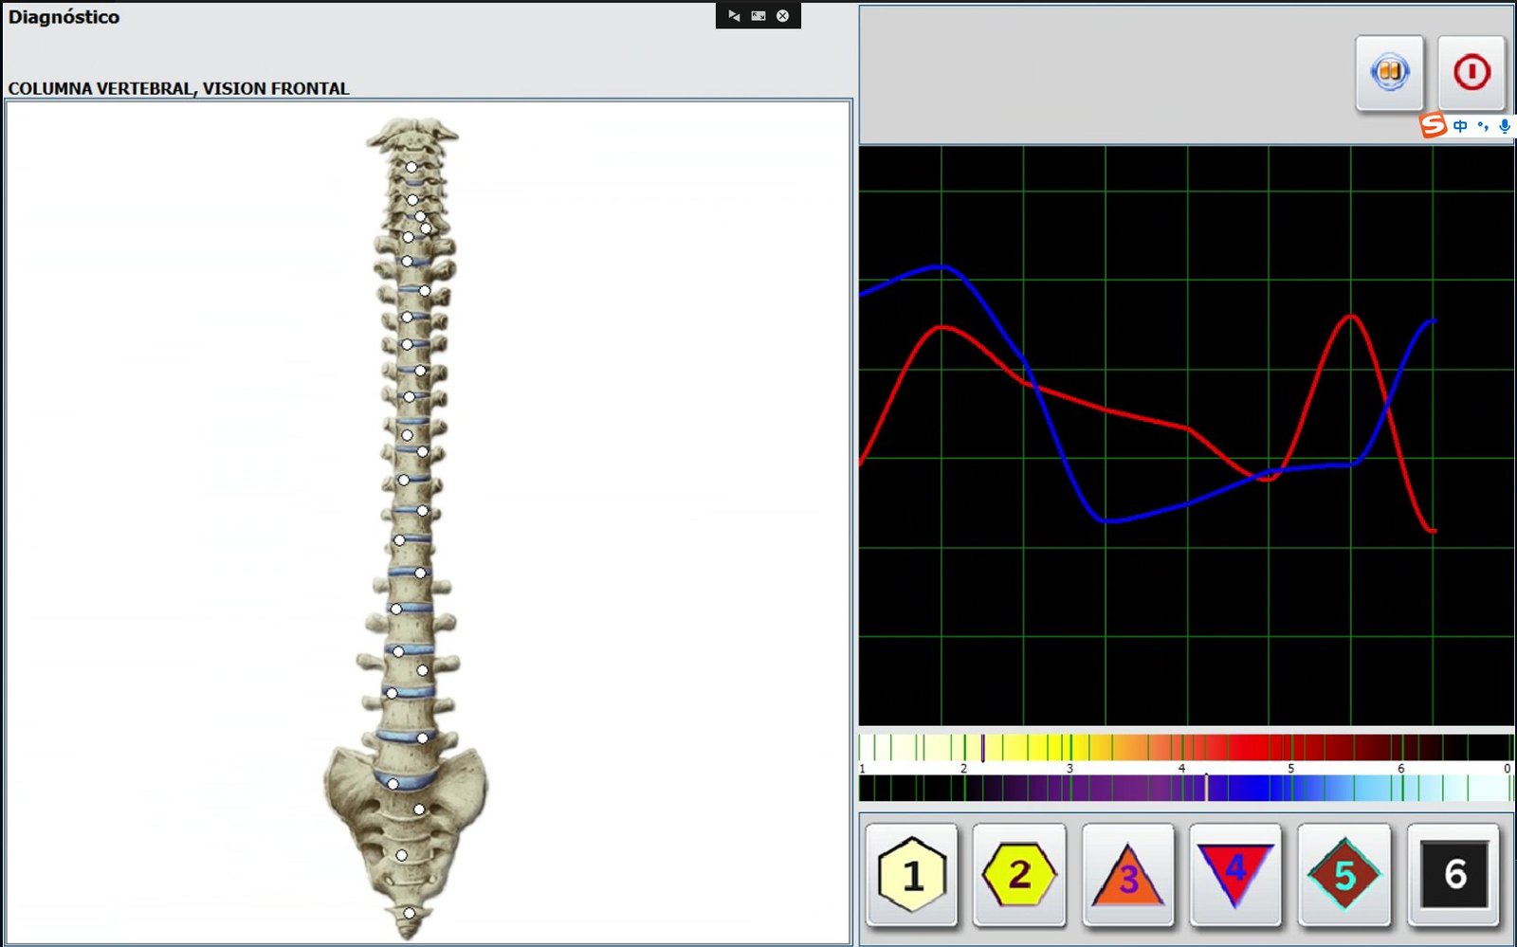Select the level 2 yellow hexagon button
This screenshot has width=1517, height=947.
(x=1019, y=874)
